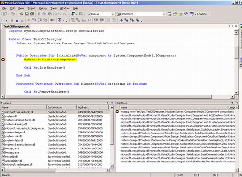Sort Modules by the Address column header
The width and height of the screenshot is (242, 177).
click(93, 107)
